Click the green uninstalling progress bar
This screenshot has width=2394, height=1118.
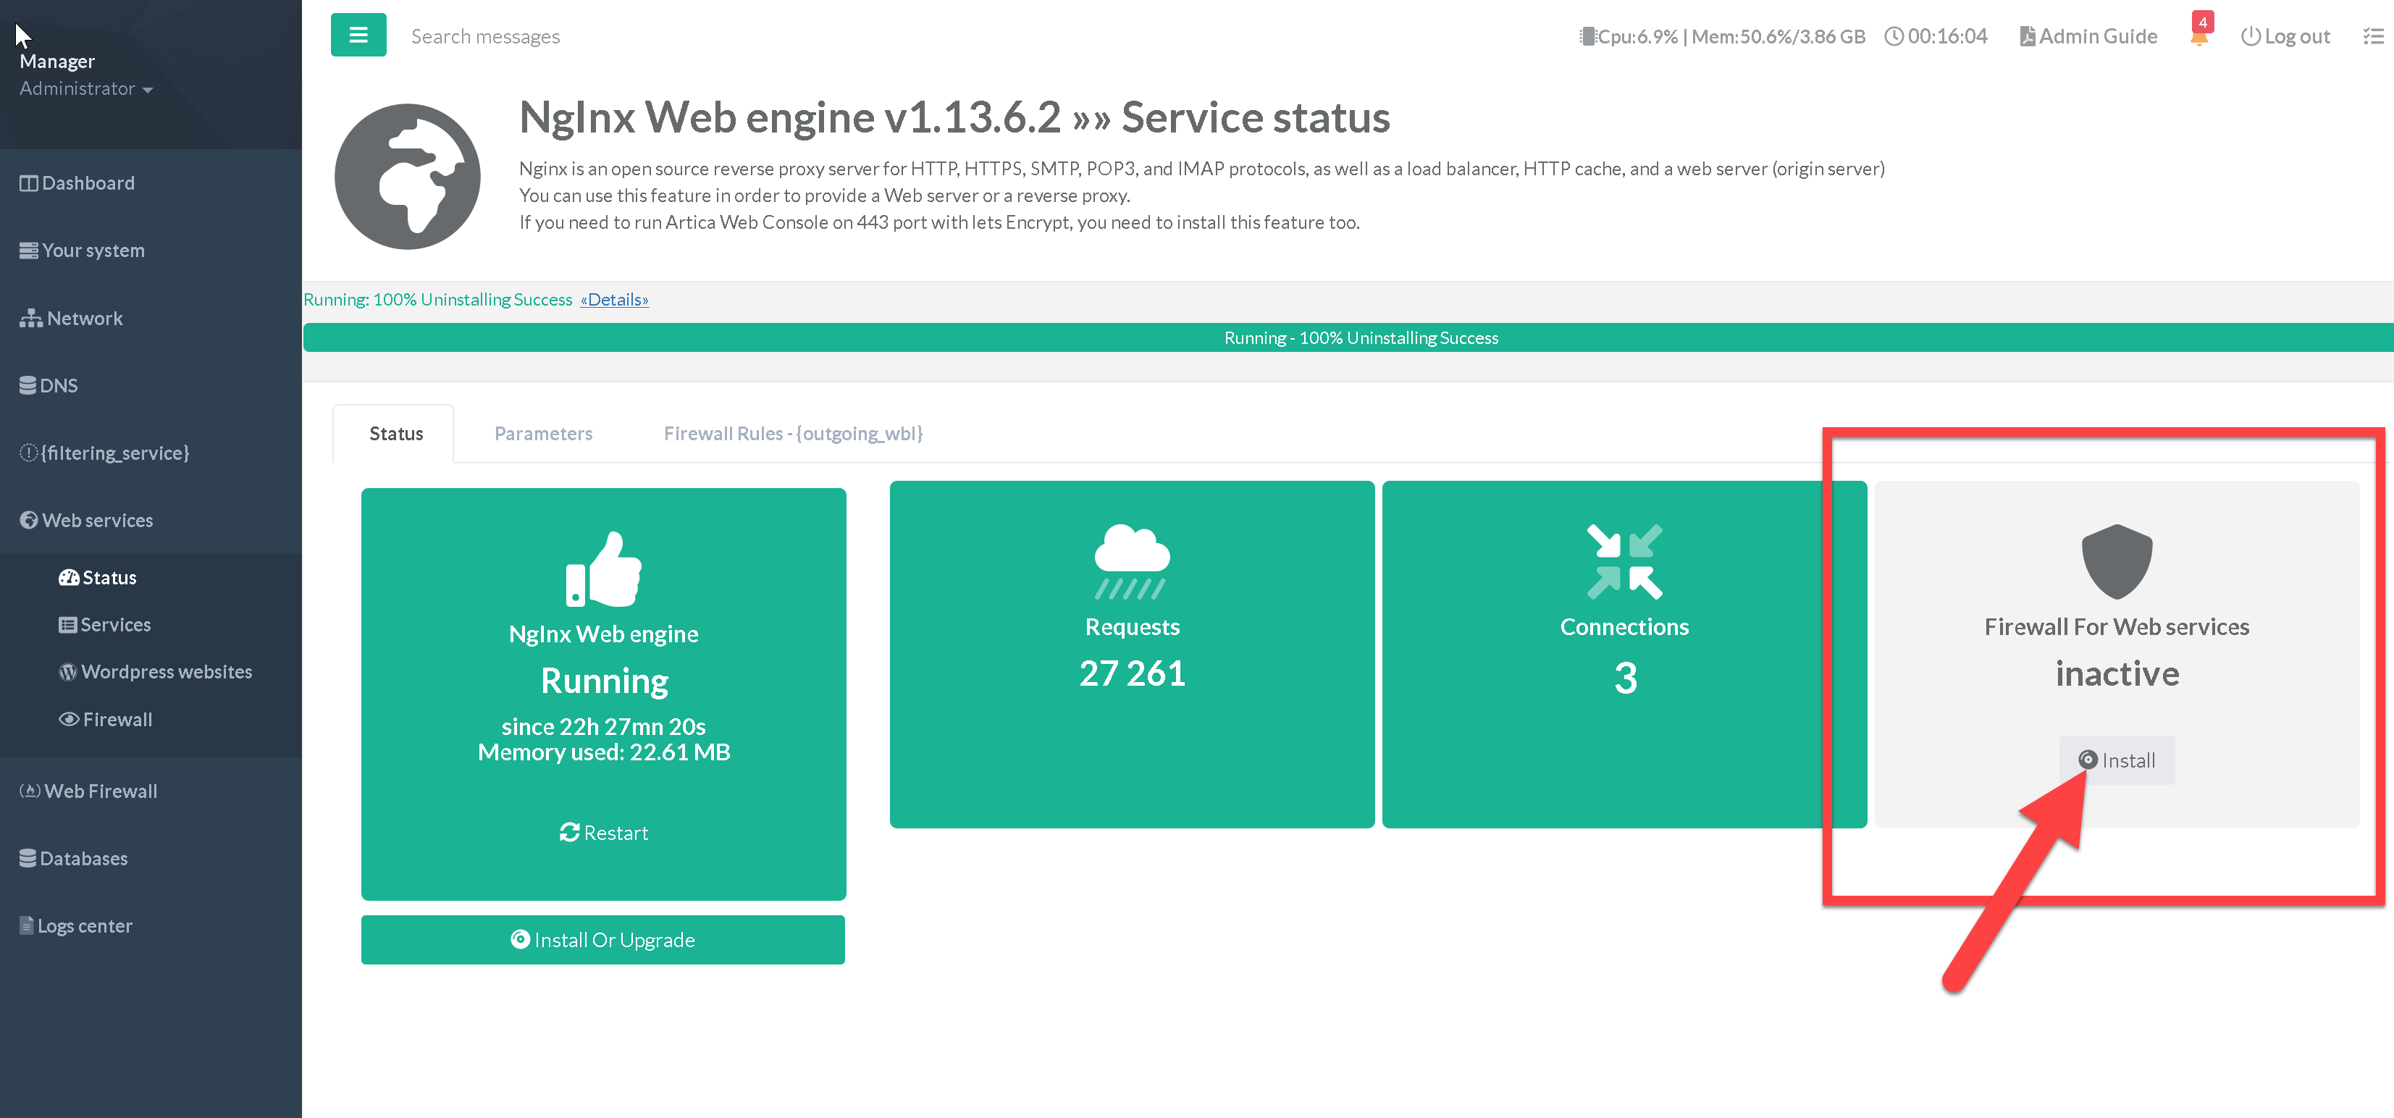[1360, 337]
